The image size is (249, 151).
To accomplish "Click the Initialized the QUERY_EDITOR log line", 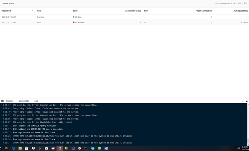I will 32,129.
